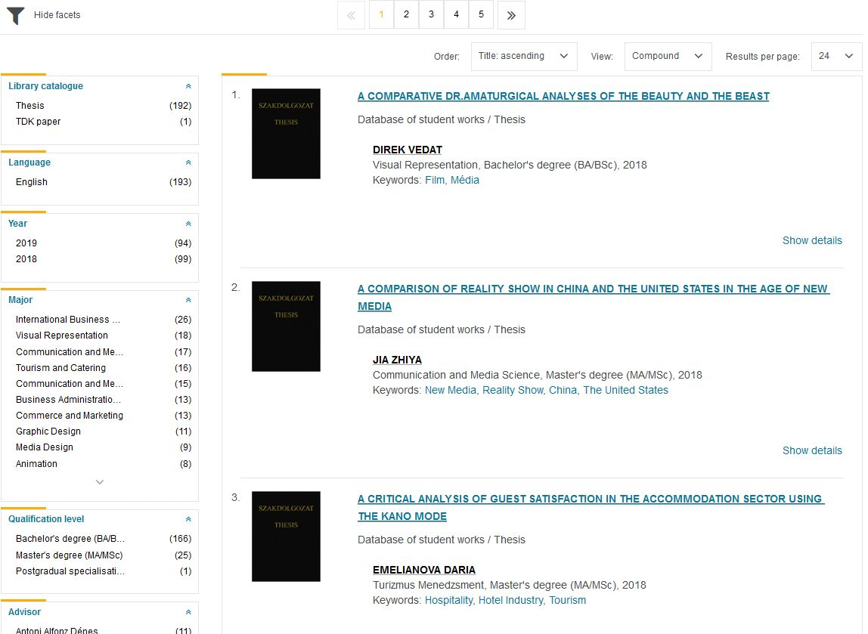Collapse the Advisor facet arrow
The height and width of the screenshot is (634, 868).
188,613
